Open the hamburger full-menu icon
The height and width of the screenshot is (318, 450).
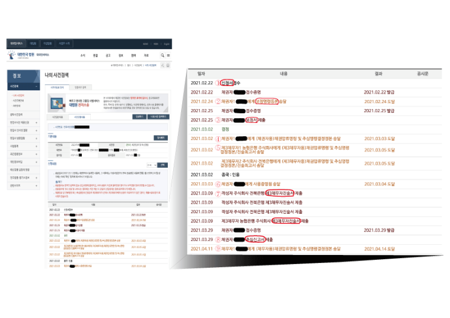point(168,55)
